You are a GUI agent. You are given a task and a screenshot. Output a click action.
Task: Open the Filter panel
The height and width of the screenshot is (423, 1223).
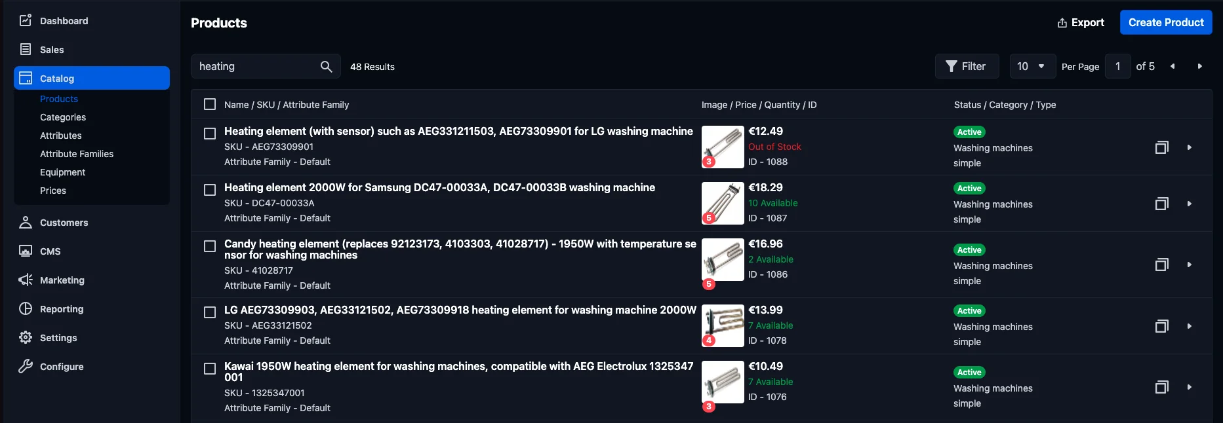[967, 66]
